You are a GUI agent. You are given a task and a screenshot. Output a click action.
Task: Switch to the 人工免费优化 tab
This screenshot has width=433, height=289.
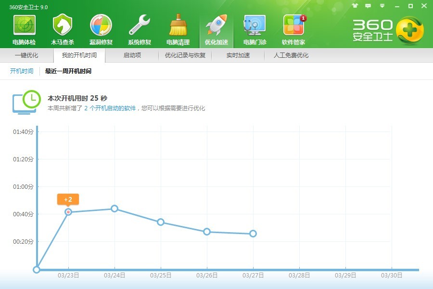click(x=291, y=55)
